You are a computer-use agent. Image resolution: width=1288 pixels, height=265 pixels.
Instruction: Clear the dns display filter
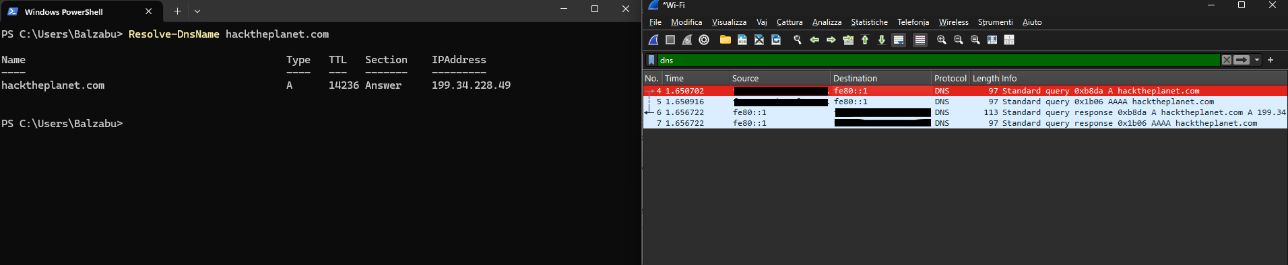[1227, 60]
